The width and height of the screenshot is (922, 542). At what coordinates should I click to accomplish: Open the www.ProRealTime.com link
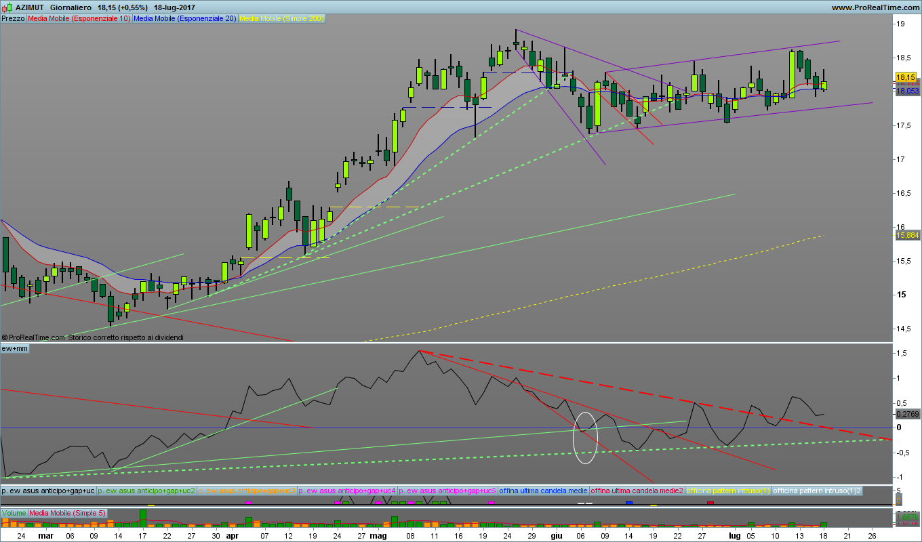coord(875,7)
